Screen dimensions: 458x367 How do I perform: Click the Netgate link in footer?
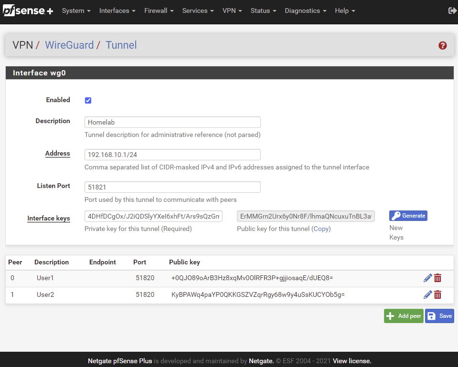261,361
